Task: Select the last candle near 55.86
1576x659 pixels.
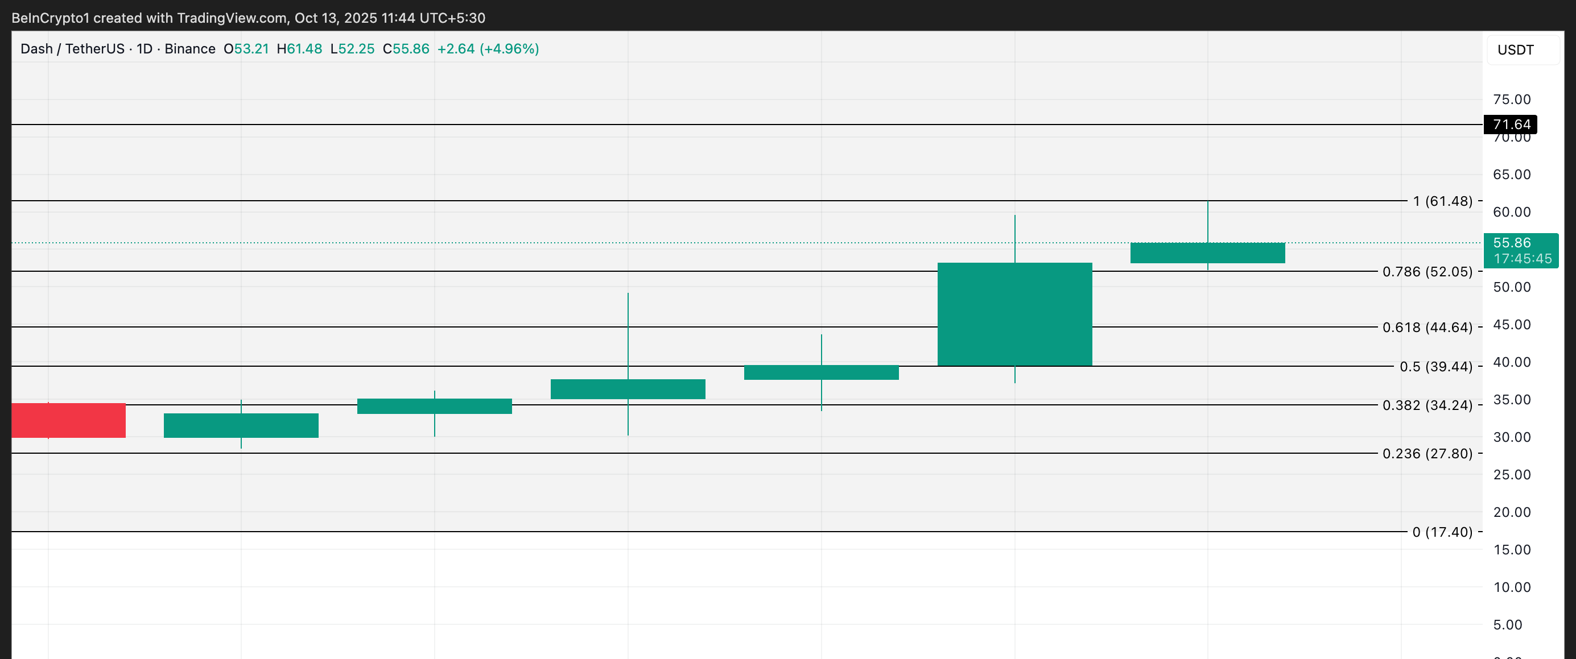Action: click(1207, 253)
